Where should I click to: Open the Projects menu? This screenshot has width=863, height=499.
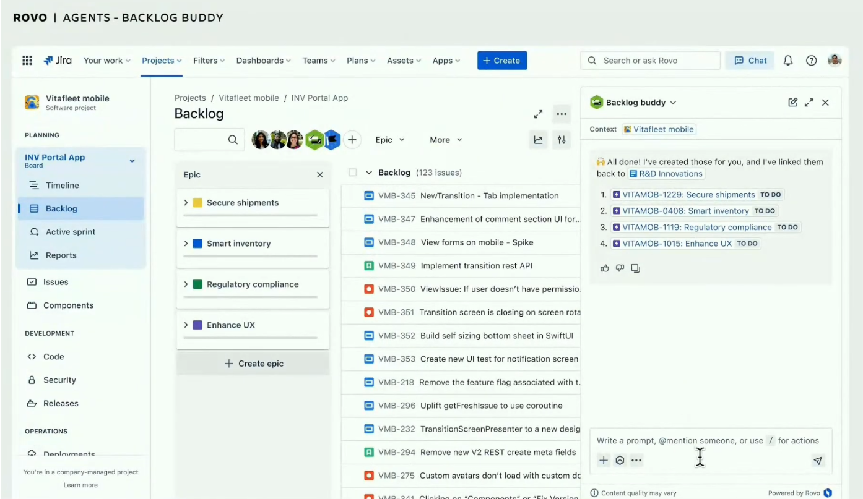(x=162, y=61)
